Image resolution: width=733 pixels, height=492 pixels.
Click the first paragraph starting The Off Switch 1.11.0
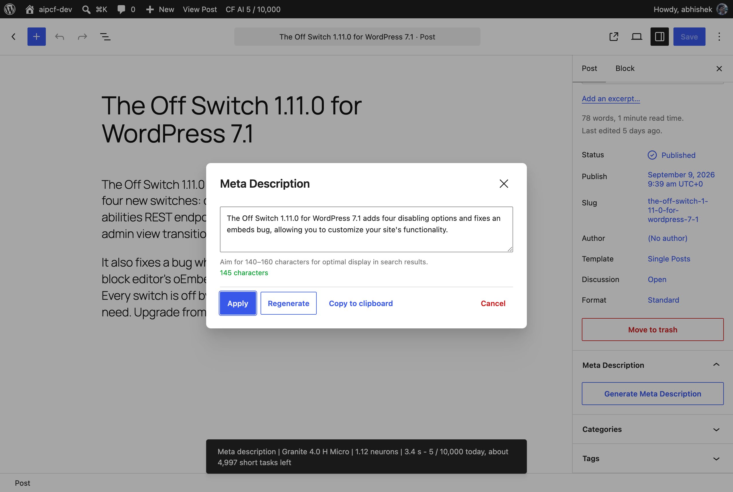click(x=153, y=209)
